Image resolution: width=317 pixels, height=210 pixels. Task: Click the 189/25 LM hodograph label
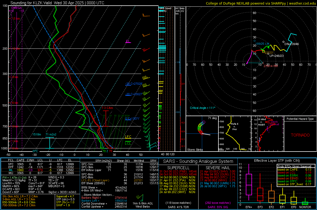click(262, 44)
